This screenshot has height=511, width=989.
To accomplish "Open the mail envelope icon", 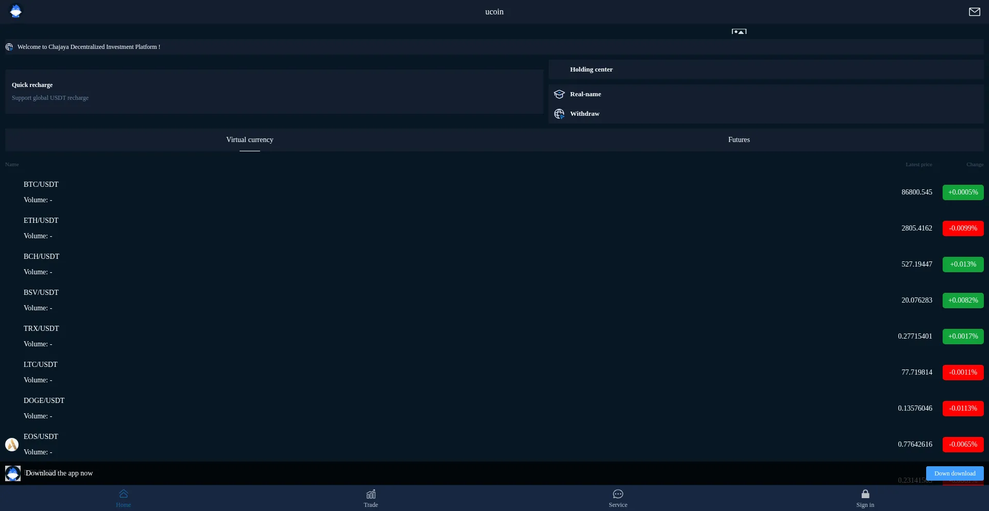I will 974,12.
